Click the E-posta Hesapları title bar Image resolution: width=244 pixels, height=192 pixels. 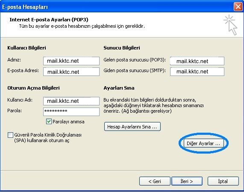coord(117,7)
